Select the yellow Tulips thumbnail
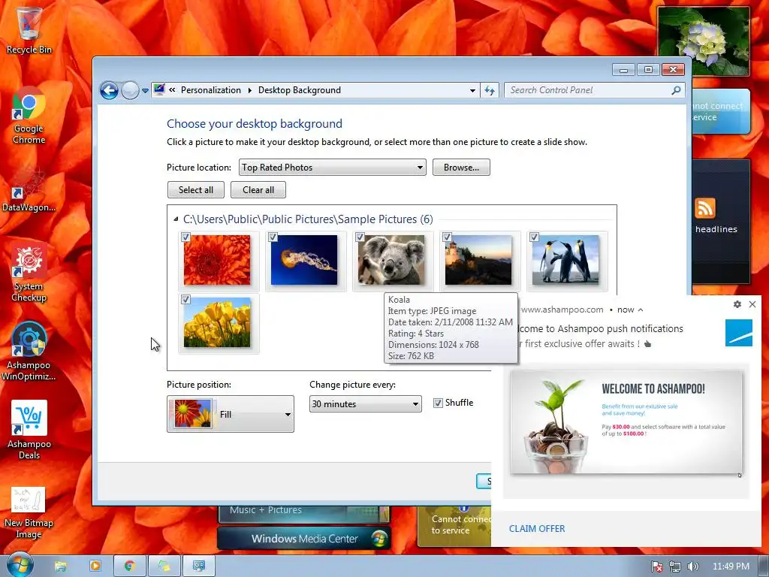Screen dimensions: 769x577 217,322
